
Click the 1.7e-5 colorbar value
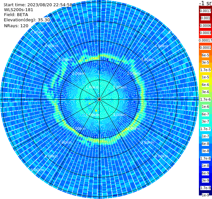(205, 70)
